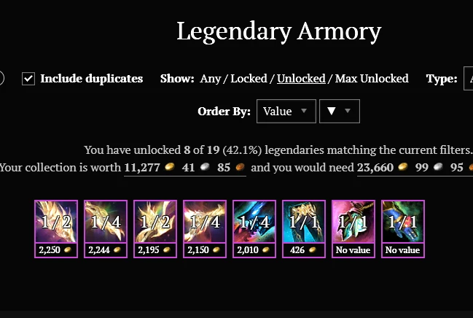Image resolution: width=473 pixels, height=318 pixels.
Task: Select the legendary item valued 2,250 gold
Action: [56, 222]
